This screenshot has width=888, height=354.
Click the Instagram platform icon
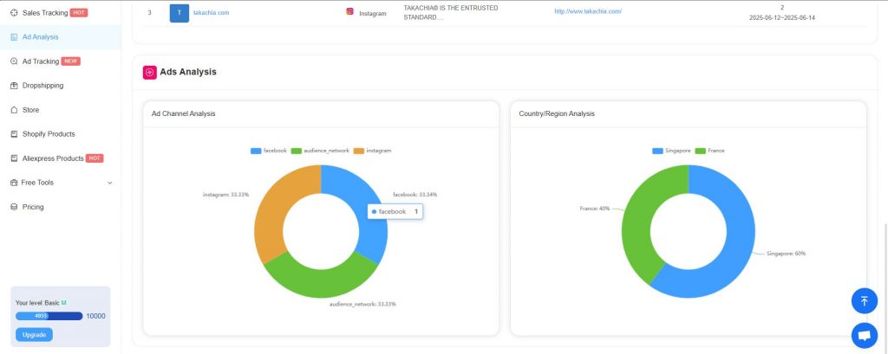tap(350, 10)
